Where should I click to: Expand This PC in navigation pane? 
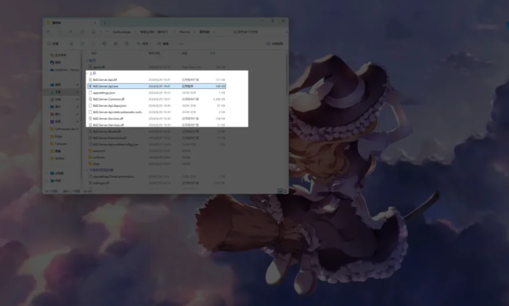tap(46, 173)
